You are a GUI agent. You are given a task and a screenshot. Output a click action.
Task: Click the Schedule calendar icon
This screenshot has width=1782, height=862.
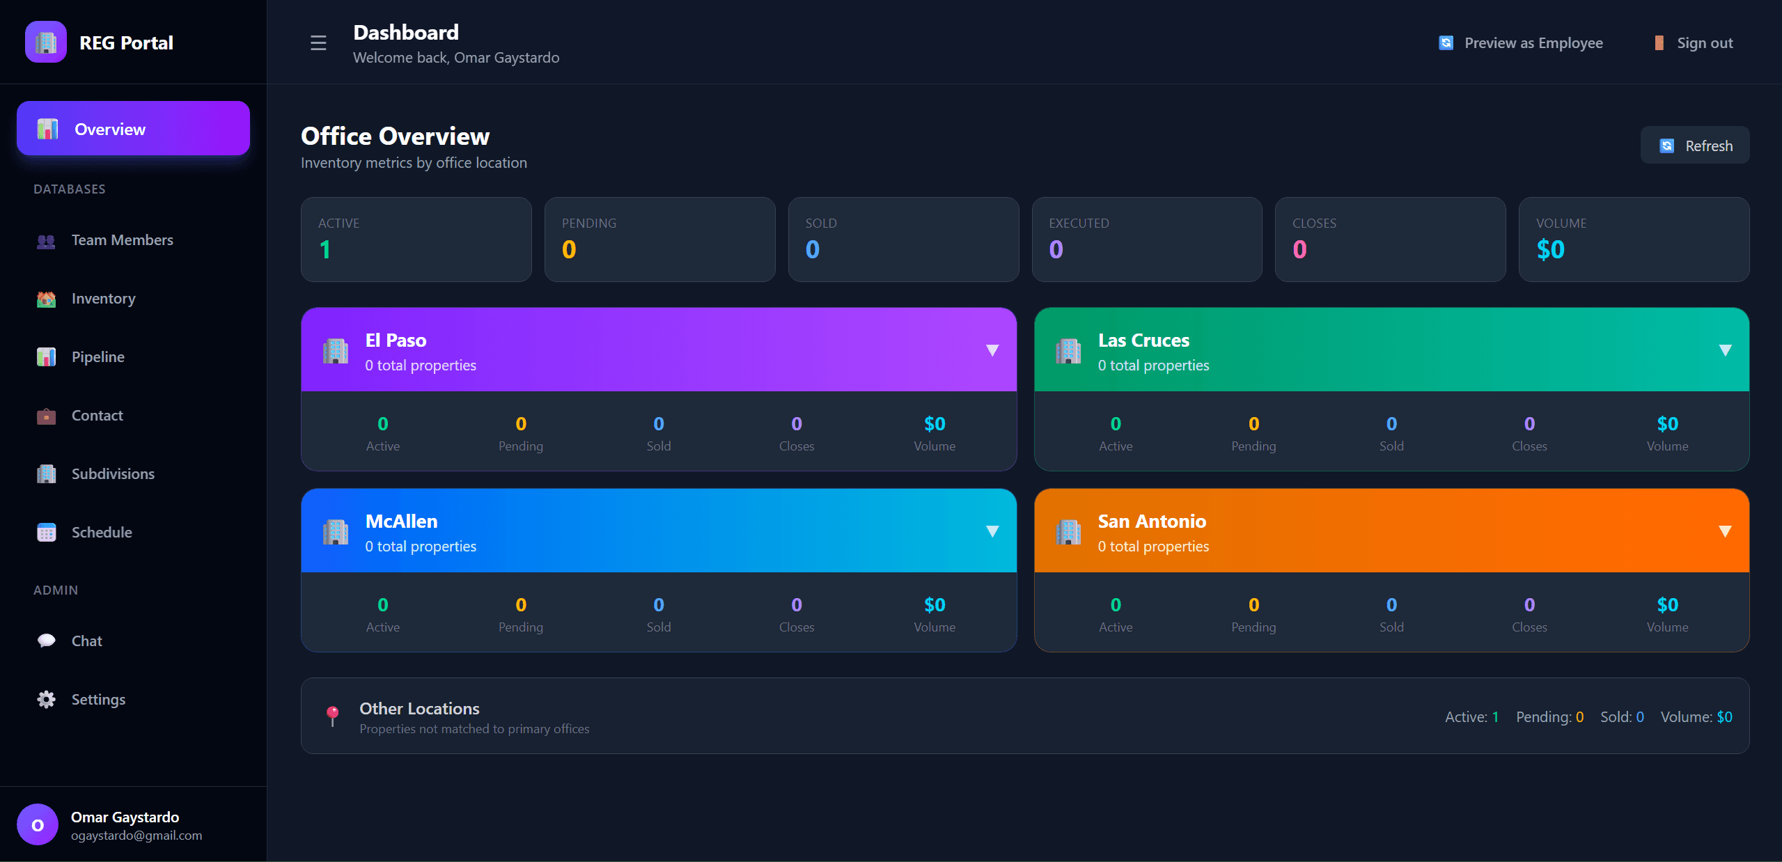pos(45,532)
